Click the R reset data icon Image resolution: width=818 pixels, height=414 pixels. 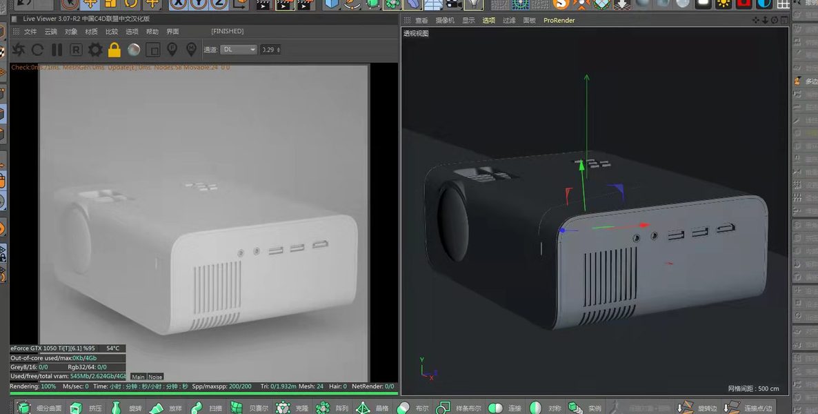76,50
